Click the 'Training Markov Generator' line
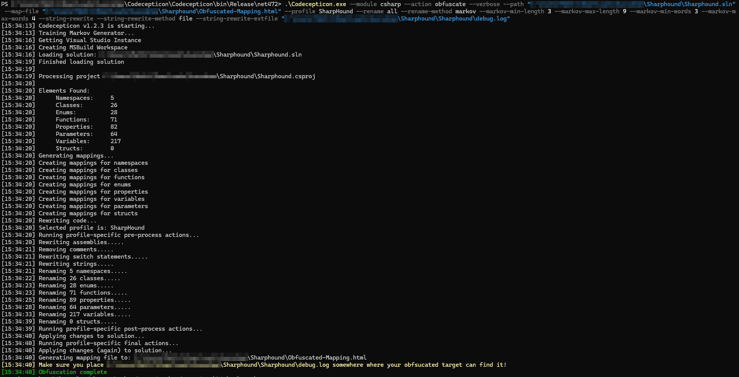Screen dimensions: 739x377 click(x=86, y=33)
